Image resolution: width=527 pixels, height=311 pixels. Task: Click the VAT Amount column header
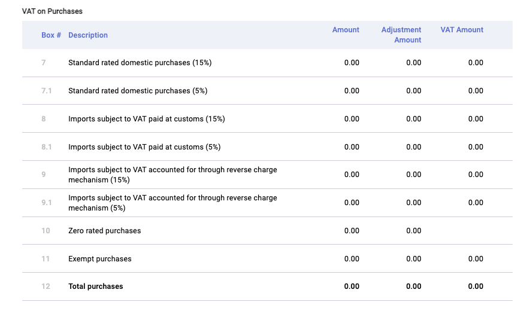(462, 30)
